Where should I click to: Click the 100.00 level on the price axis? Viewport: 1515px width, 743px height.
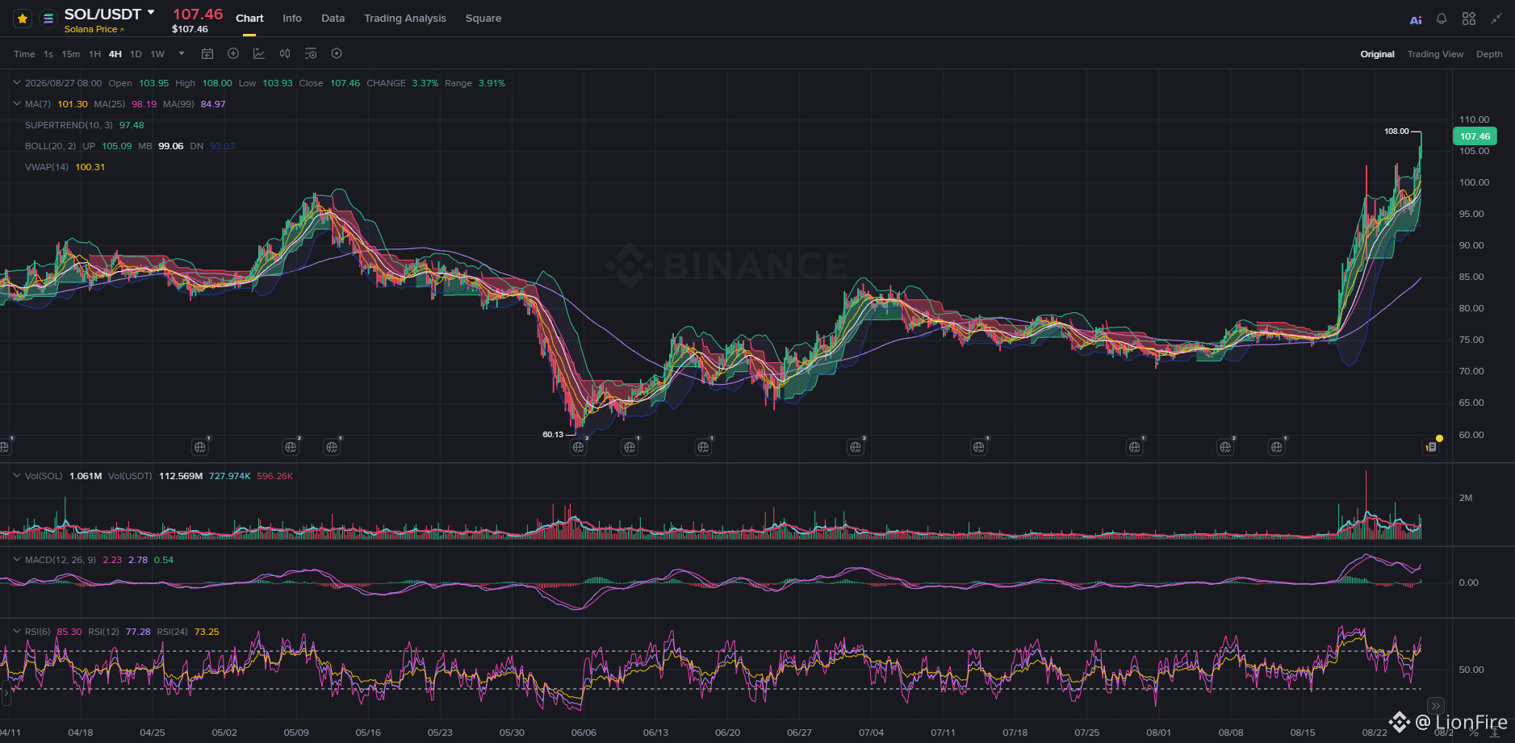(x=1474, y=182)
